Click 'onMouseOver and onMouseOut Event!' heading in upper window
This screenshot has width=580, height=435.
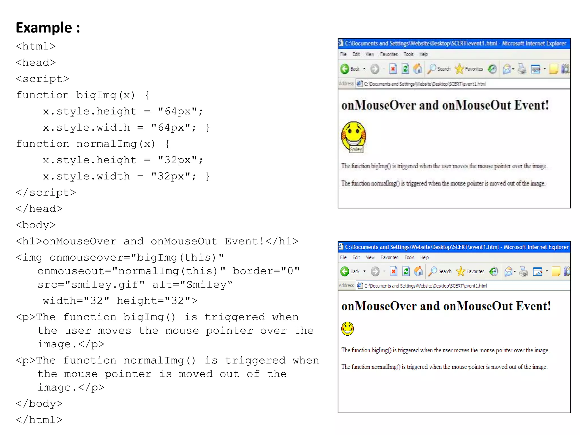point(445,105)
